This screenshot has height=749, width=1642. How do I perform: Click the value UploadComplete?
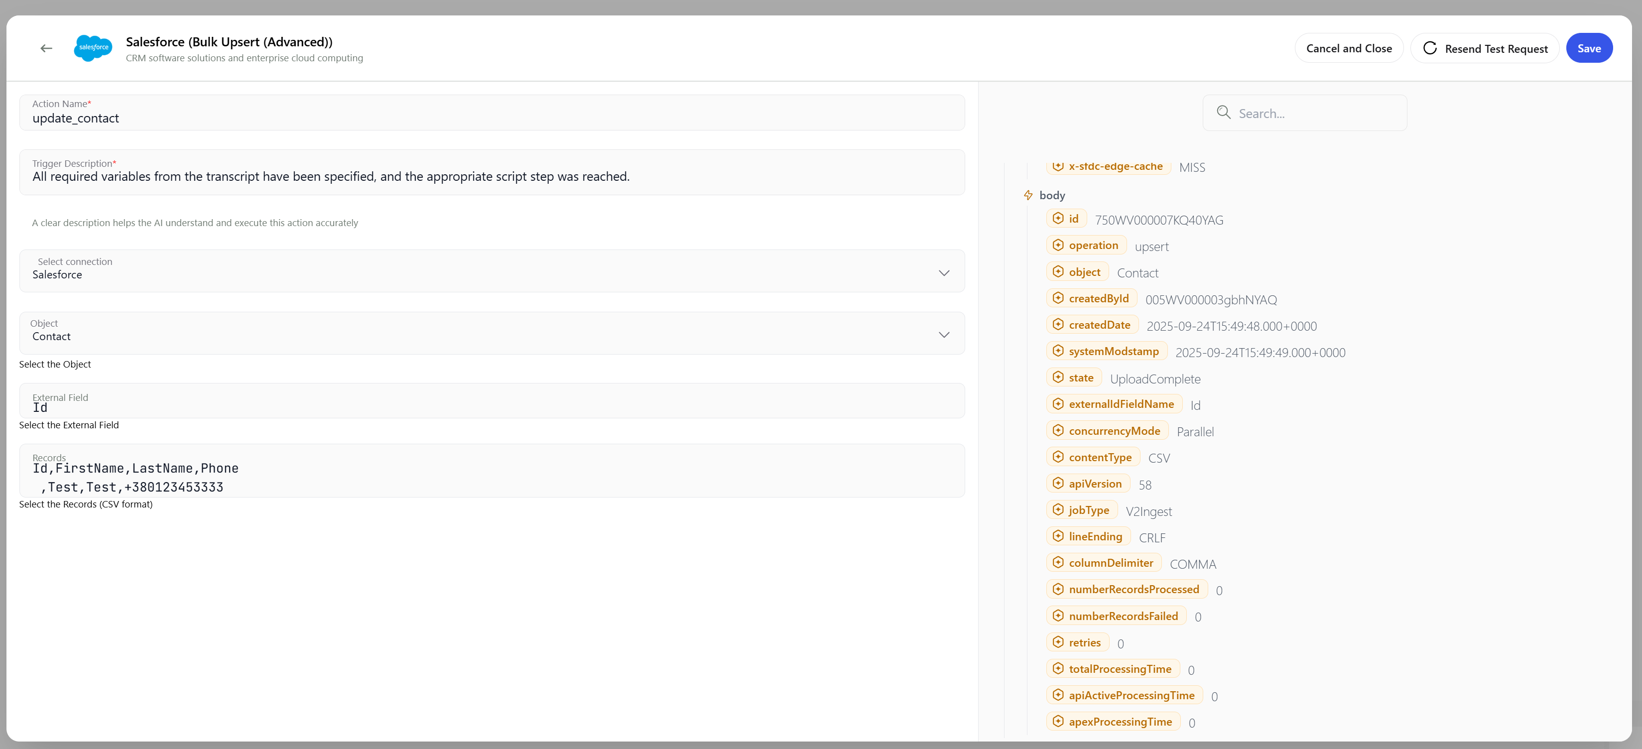click(x=1155, y=378)
